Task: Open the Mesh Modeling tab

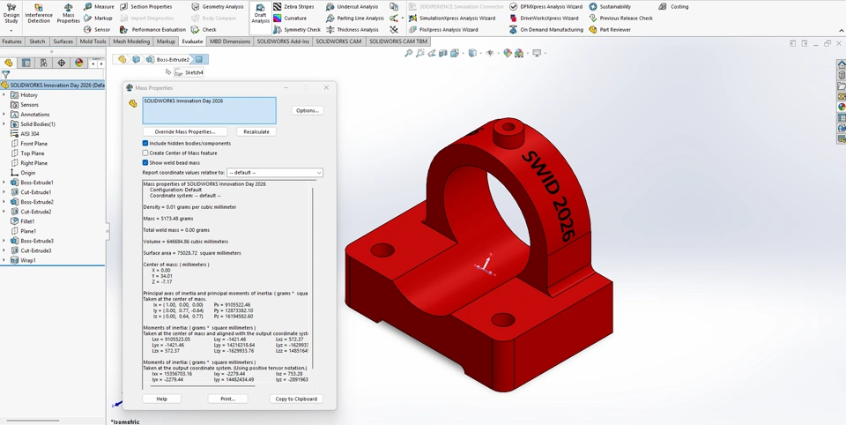Action: 131,41
